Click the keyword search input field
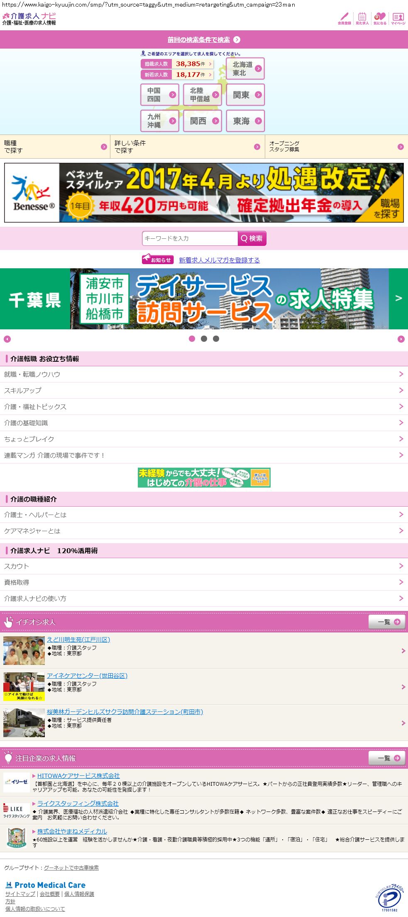This screenshot has width=408, height=917. point(190,238)
